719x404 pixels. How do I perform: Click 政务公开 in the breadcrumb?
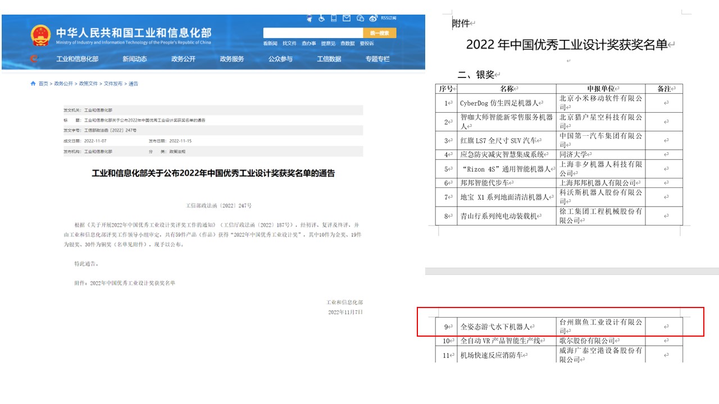coord(63,84)
